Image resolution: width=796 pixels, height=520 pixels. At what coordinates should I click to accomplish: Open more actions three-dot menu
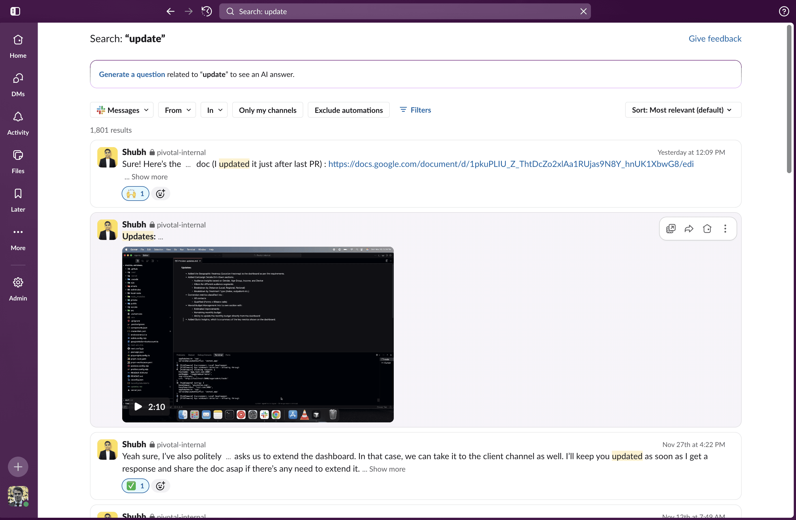pyautogui.click(x=725, y=229)
